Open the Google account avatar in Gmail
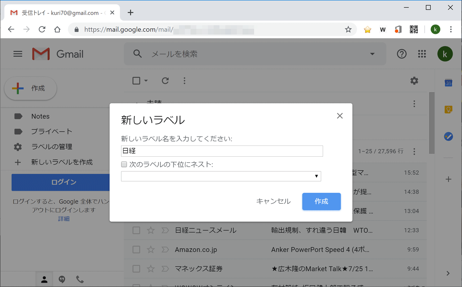 click(445, 54)
